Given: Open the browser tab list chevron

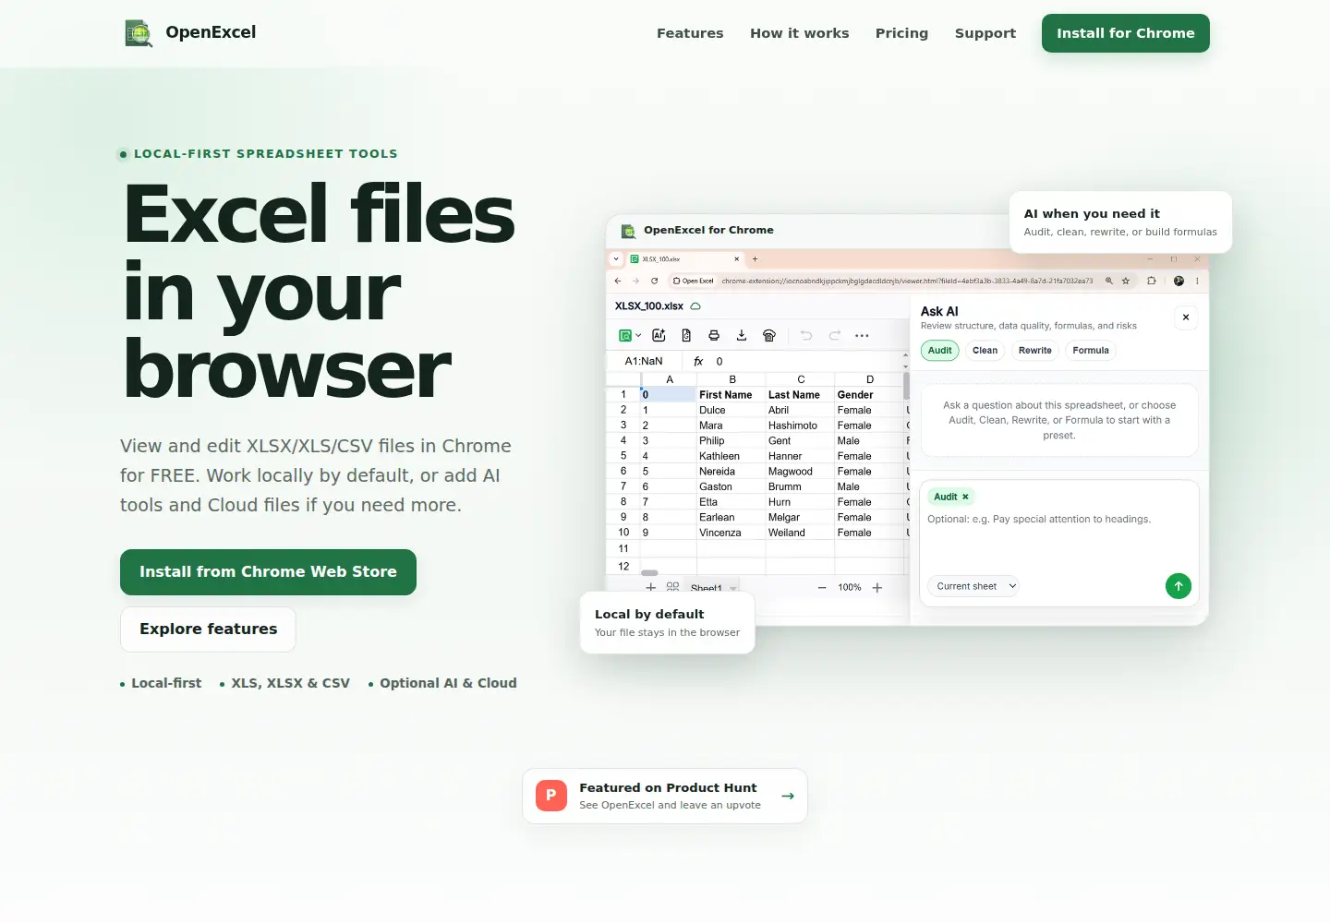Looking at the screenshot, I should [616, 259].
